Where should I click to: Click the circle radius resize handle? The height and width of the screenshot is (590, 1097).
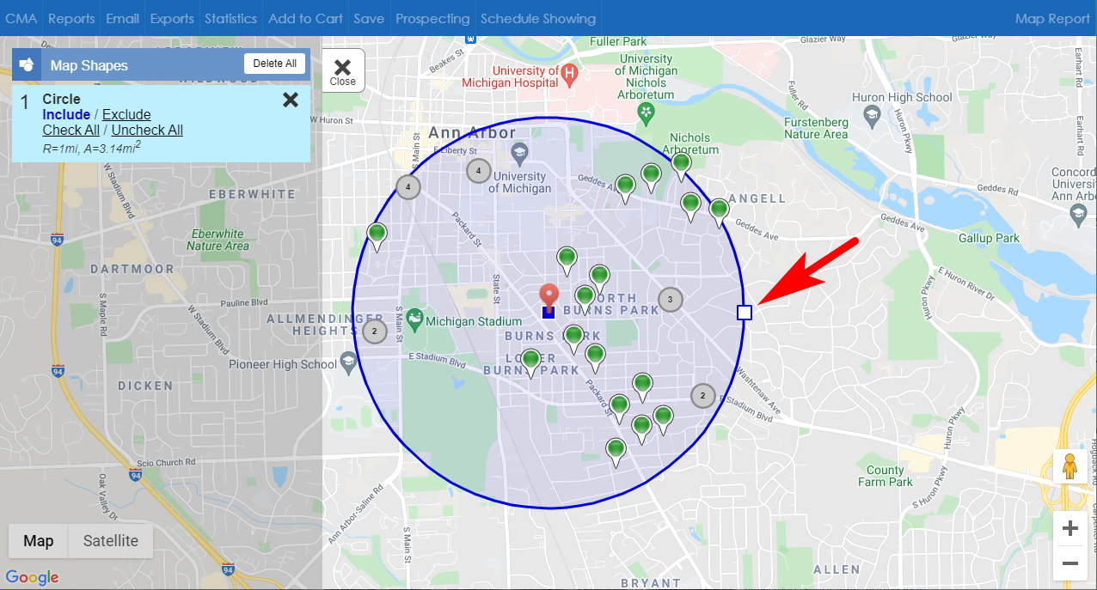(x=745, y=313)
